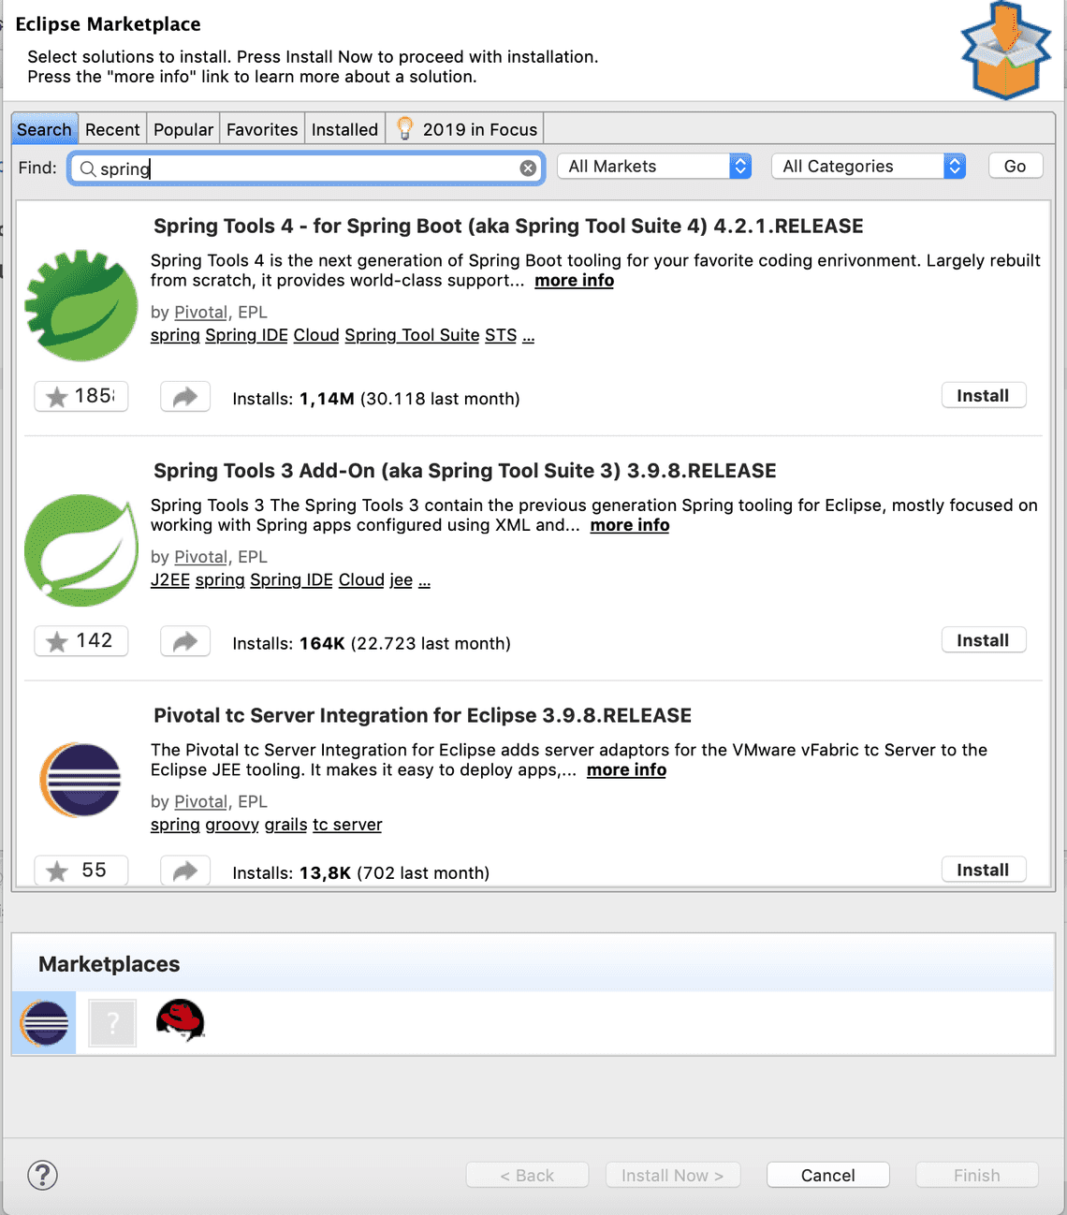The width and height of the screenshot is (1067, 1215).
Task: Open more info for Spring Tools 3
Action: (629, 525)
